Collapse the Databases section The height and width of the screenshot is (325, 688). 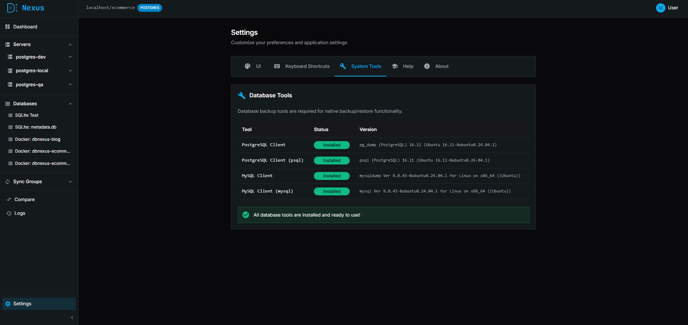coord(70,104)
